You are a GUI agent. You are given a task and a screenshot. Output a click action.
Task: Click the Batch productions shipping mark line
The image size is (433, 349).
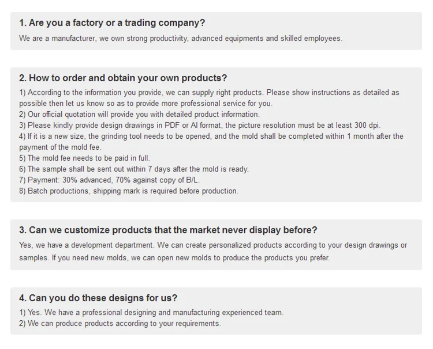click(129, 191)
